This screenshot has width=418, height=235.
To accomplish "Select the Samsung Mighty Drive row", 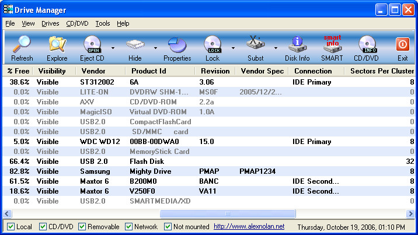I will 209,171.
